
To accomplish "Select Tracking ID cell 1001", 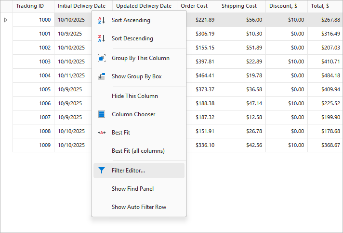I will [33, 34].
